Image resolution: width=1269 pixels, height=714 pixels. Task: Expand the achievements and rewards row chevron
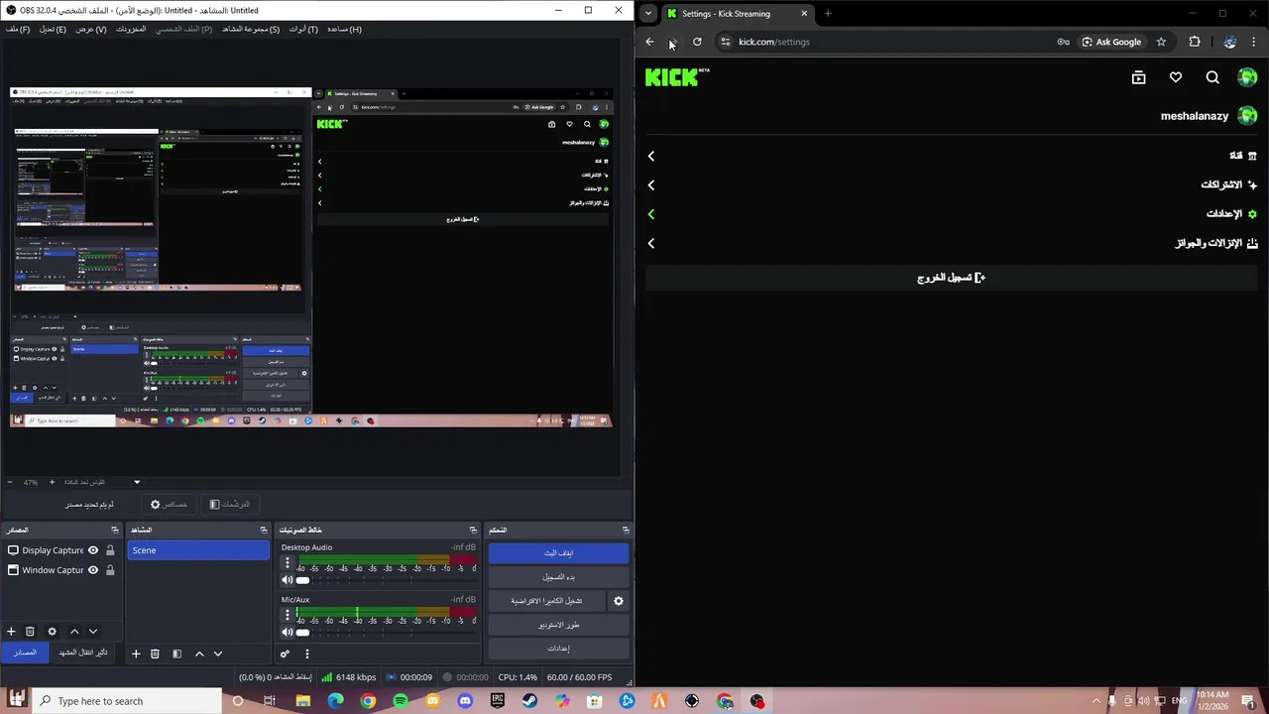tap(651, 243)
